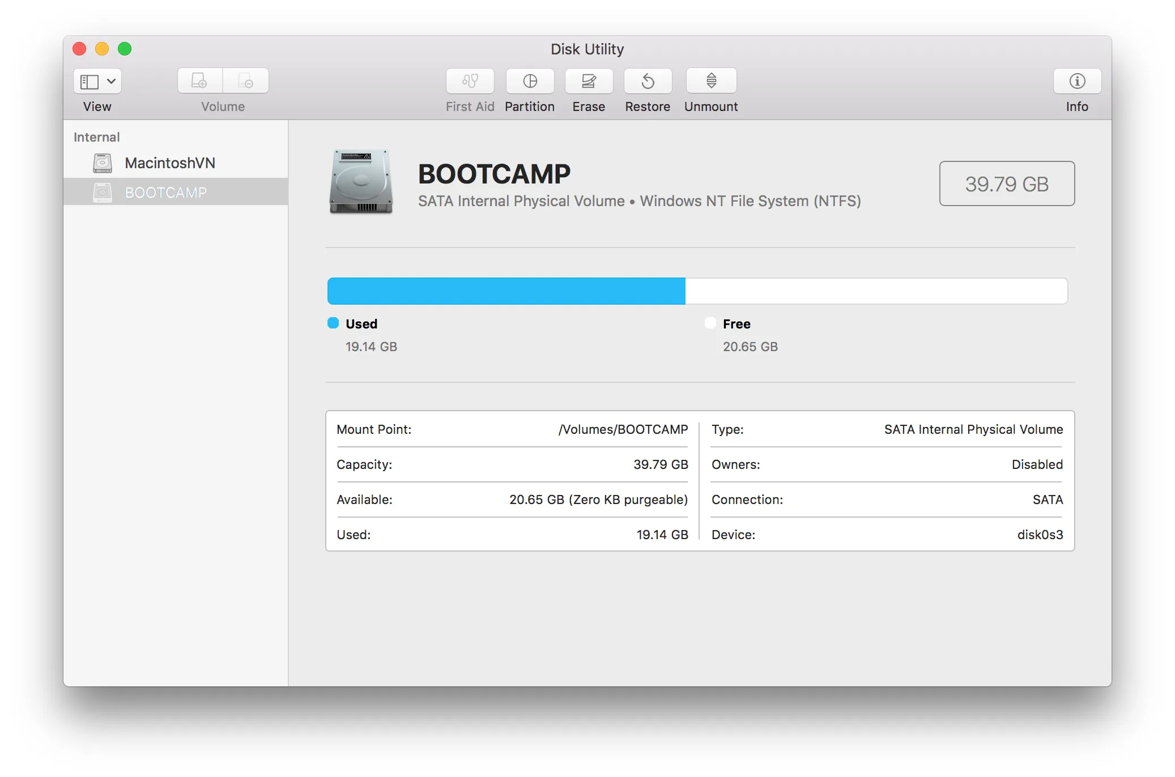Click the Remove Volume icon
The width and height of the screenshot is (1175, 777).
pos(246,81)
